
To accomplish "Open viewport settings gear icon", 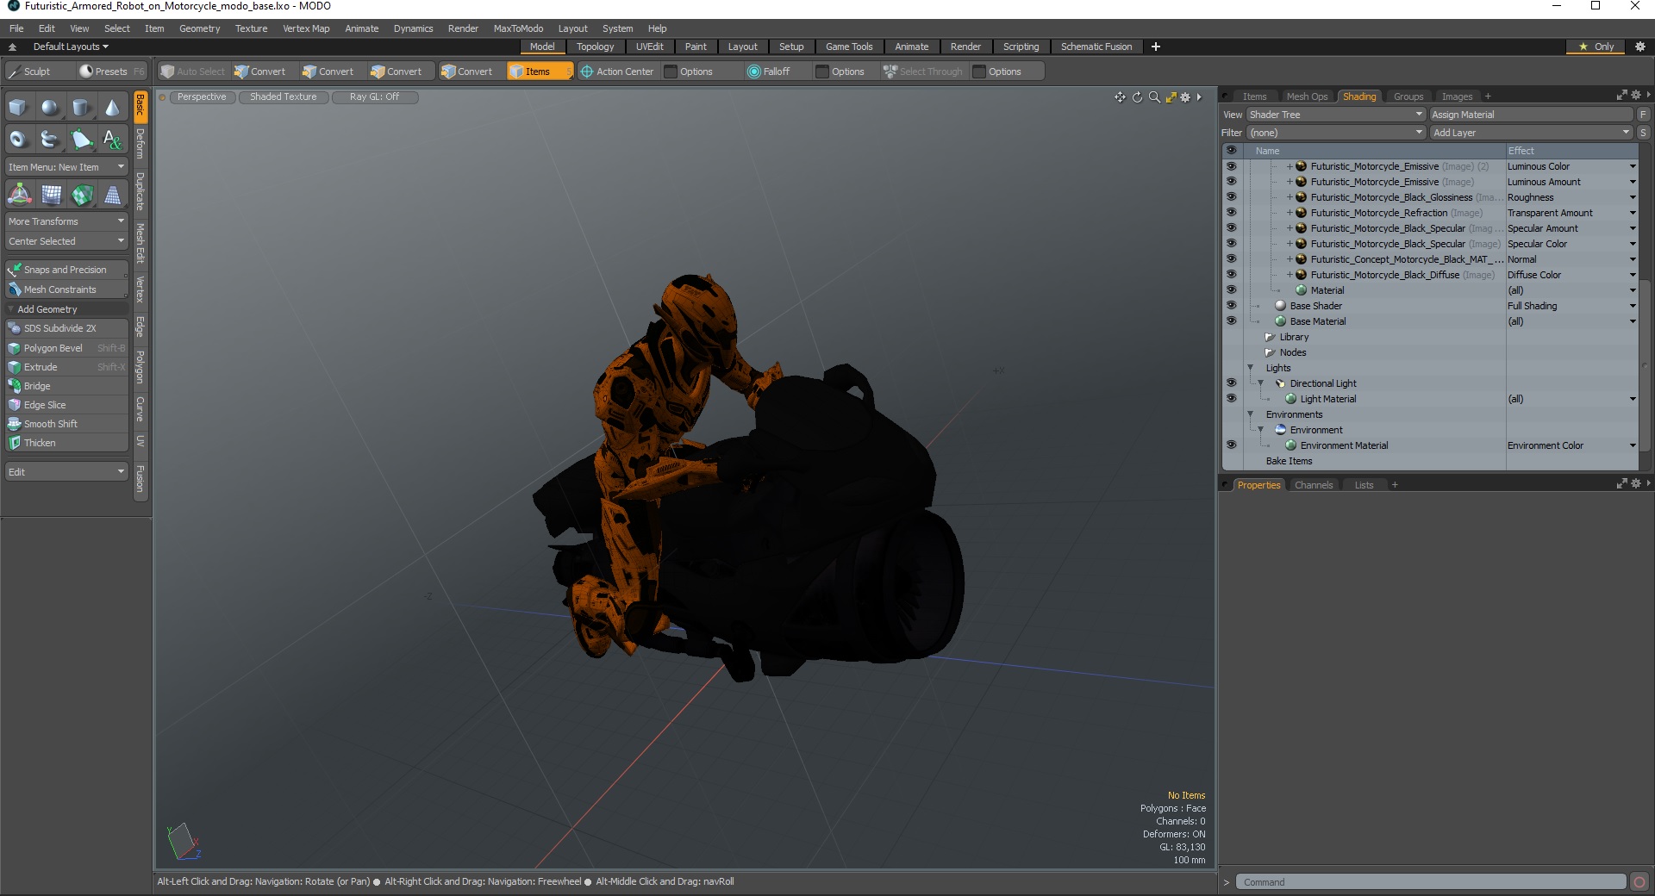I will coord(1185,97).
